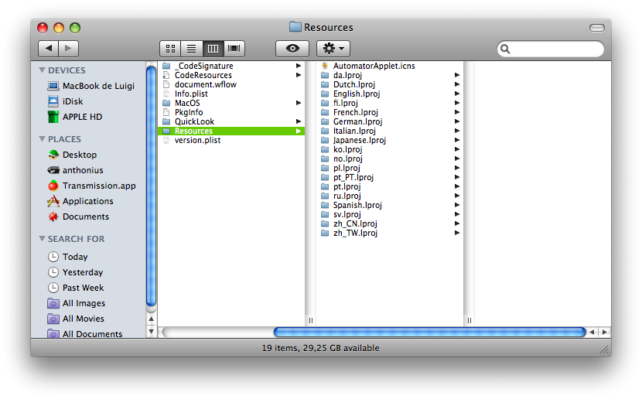Screen dimensions: 642x399
Task: Show files from Today
Action: pyautogui.click(x=68, y=257)
